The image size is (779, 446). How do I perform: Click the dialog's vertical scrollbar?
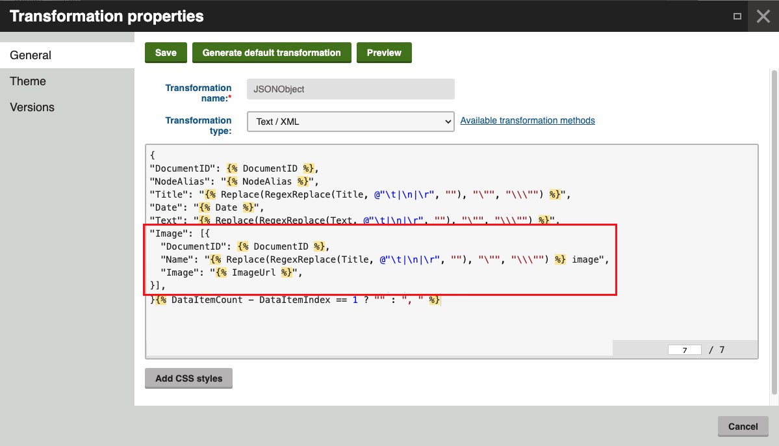pyautogui.click(x=773, y=228)
